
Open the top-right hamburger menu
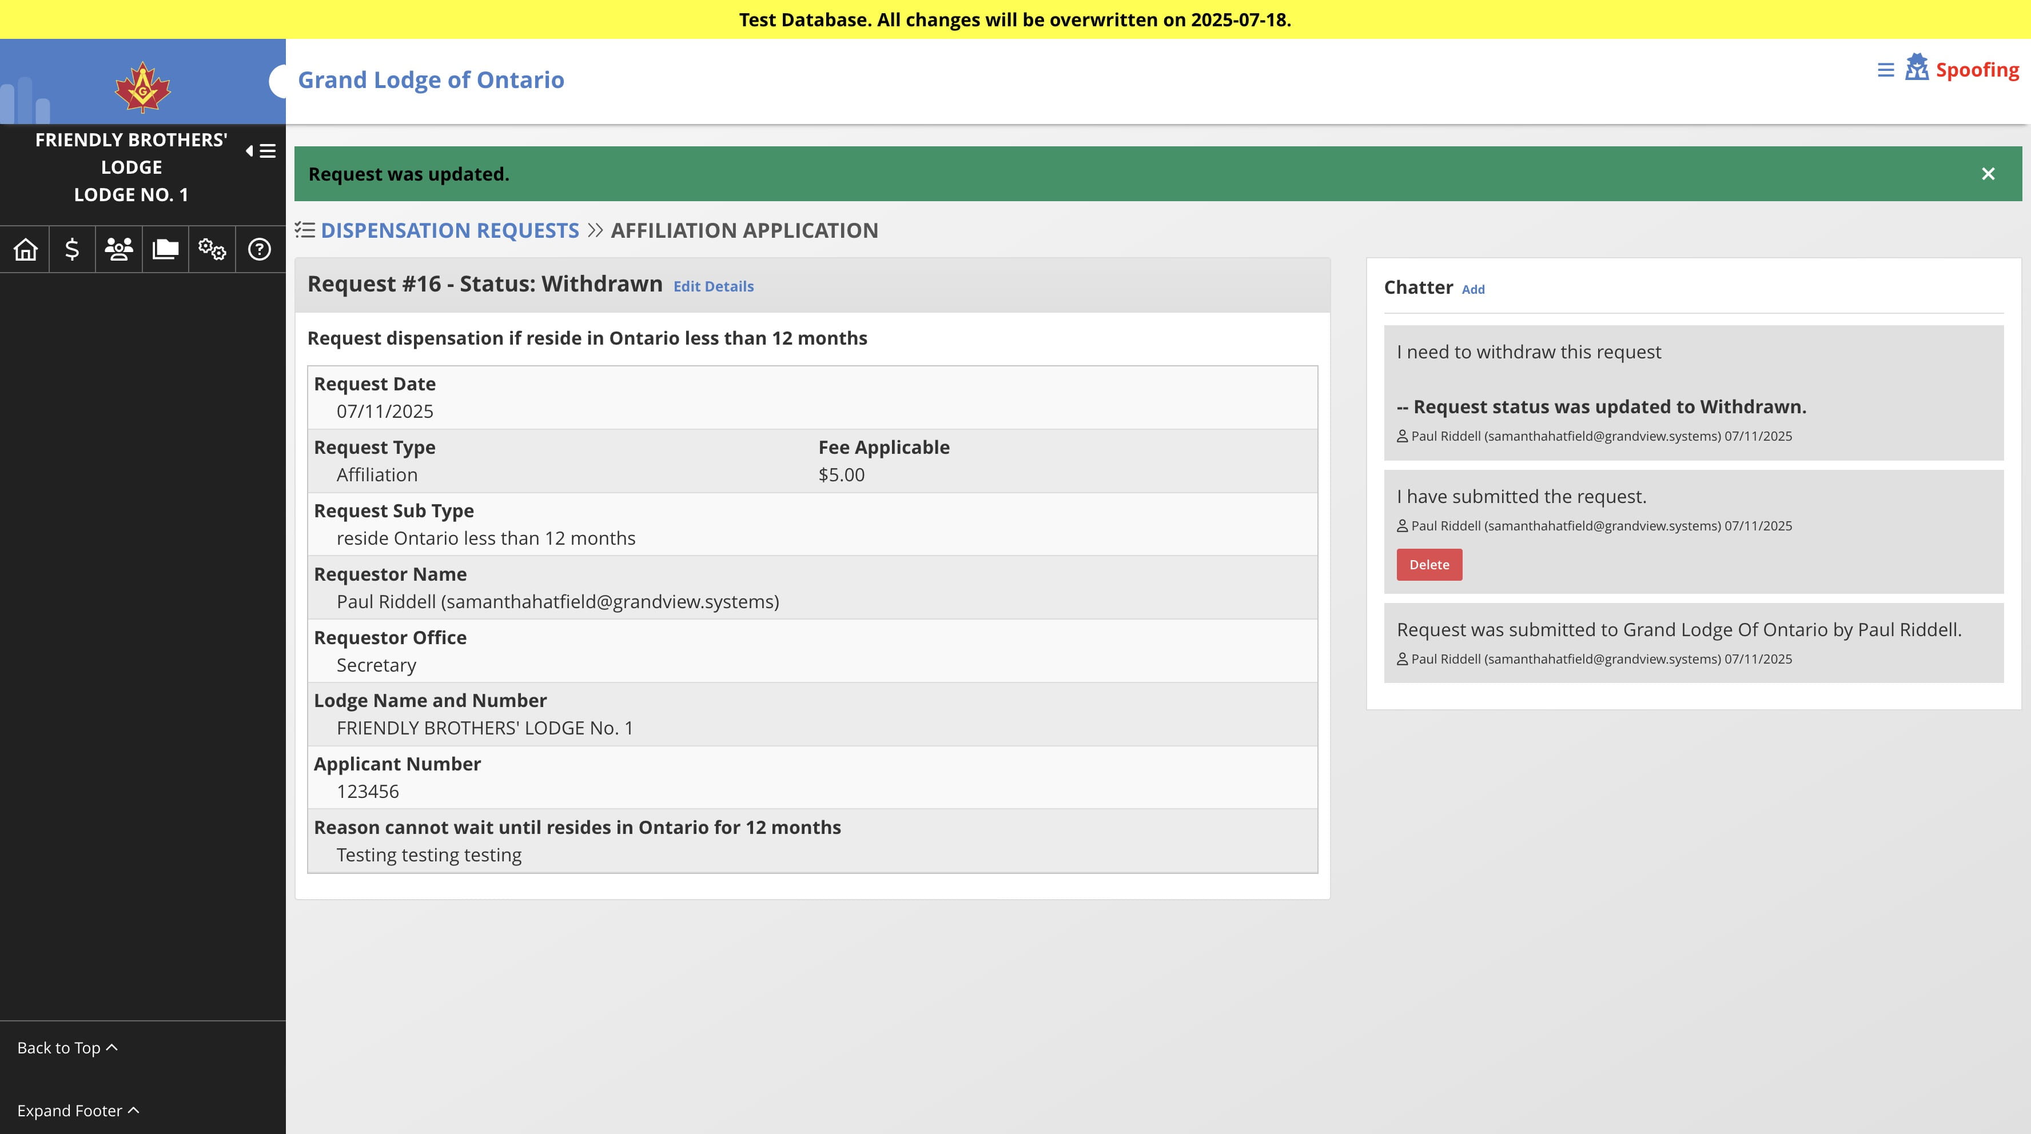(1885, 70)
